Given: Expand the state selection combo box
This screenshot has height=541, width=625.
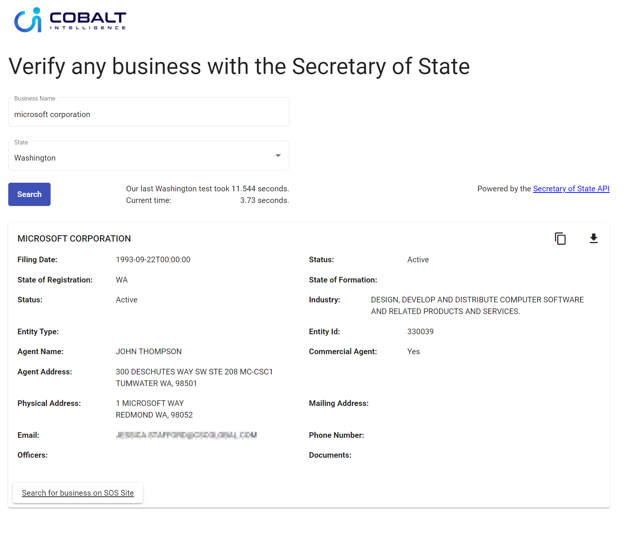Looking at the screenshot, I should pyautogui.click(x=148, y=155).
